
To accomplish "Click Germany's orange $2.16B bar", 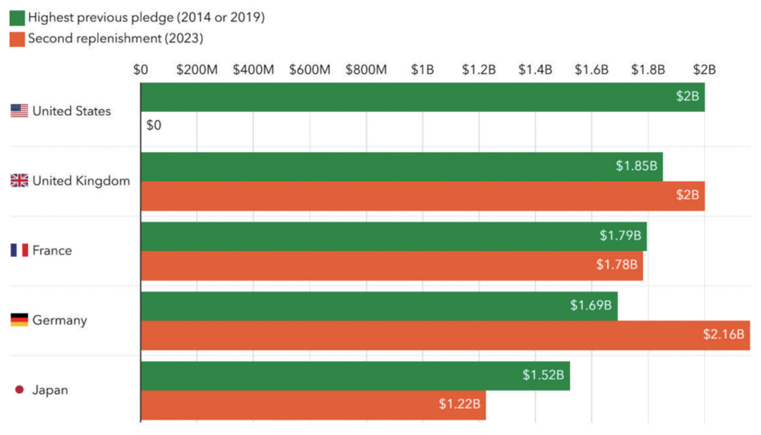I will coord(445,335).
